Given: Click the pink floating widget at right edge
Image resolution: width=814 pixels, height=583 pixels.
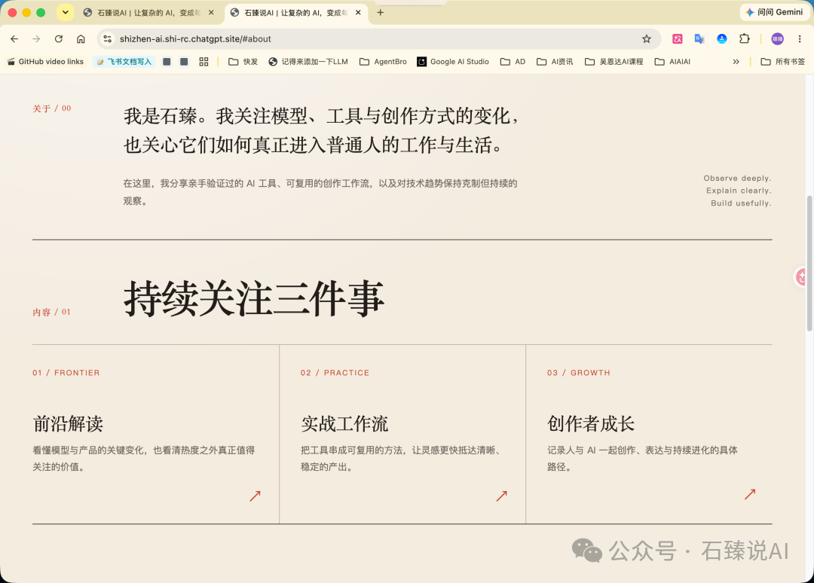Looking at the screenshot, I should coord(801,277).
